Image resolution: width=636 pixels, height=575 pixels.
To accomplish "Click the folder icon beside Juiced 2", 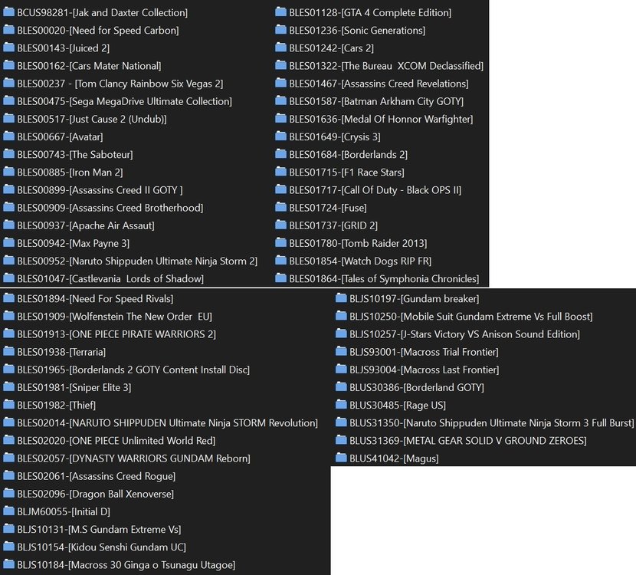I will click(8, 48).
